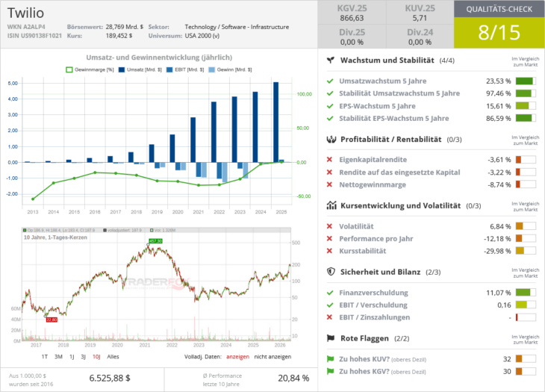Click the 2025 Umsatz bar in the yearly chart
Viewport: 545px width, 392px height.
pos(276,122)
